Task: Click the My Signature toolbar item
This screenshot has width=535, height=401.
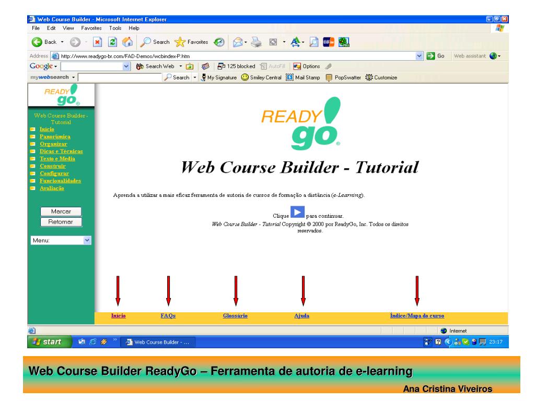Action: 219,77
